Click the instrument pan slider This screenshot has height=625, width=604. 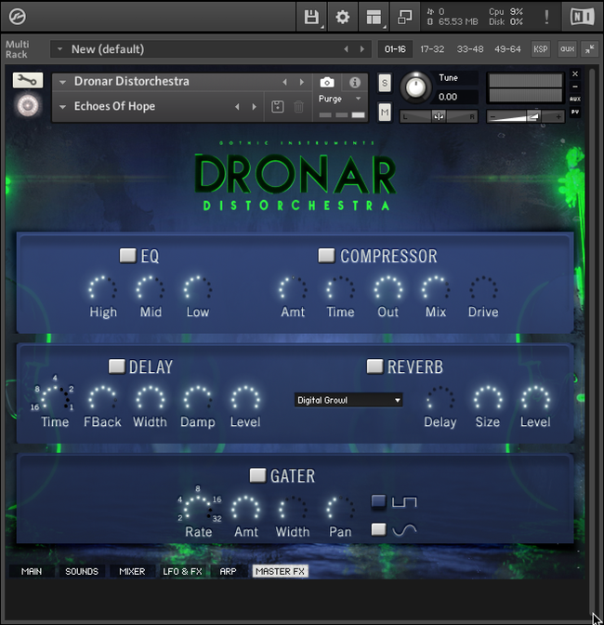pos(439,116)
